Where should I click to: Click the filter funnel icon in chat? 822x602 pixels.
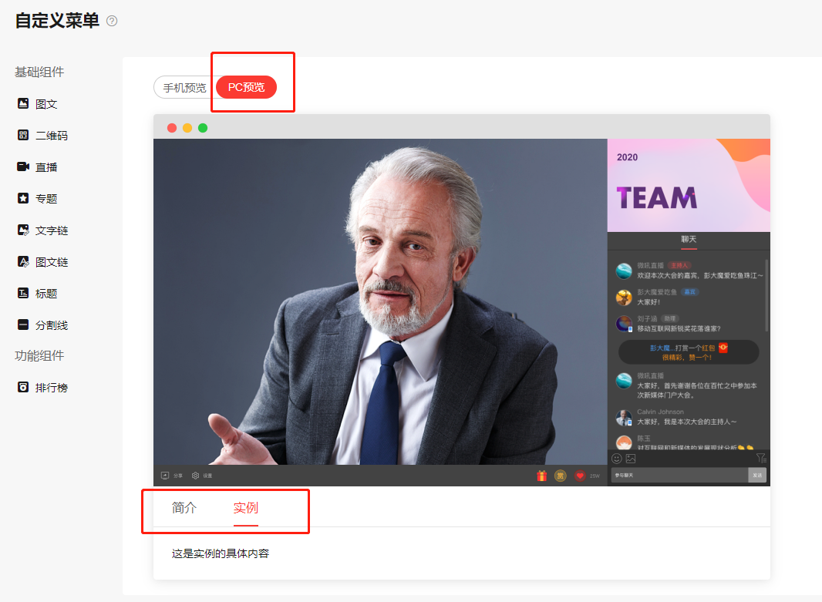761,459
